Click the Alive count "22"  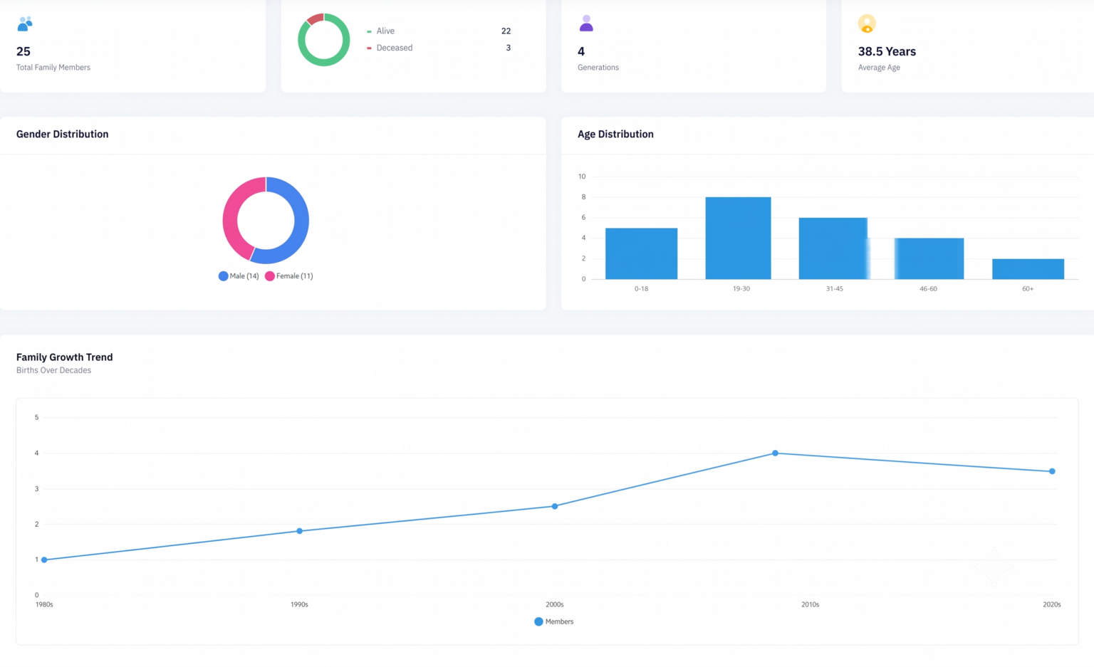pyautogui.click(x=506, y=31)
